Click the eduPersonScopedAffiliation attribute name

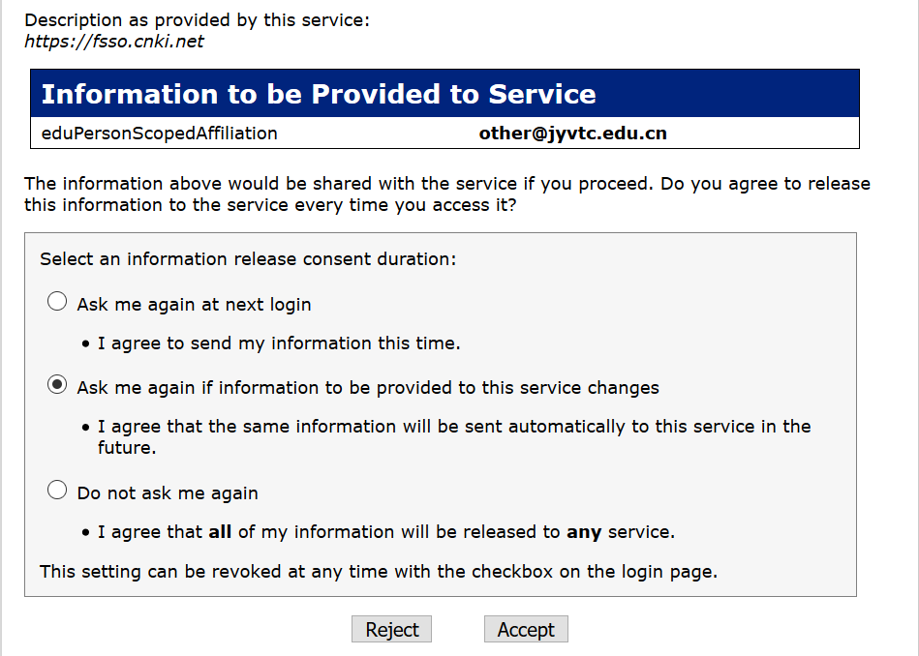coord(160,133)
